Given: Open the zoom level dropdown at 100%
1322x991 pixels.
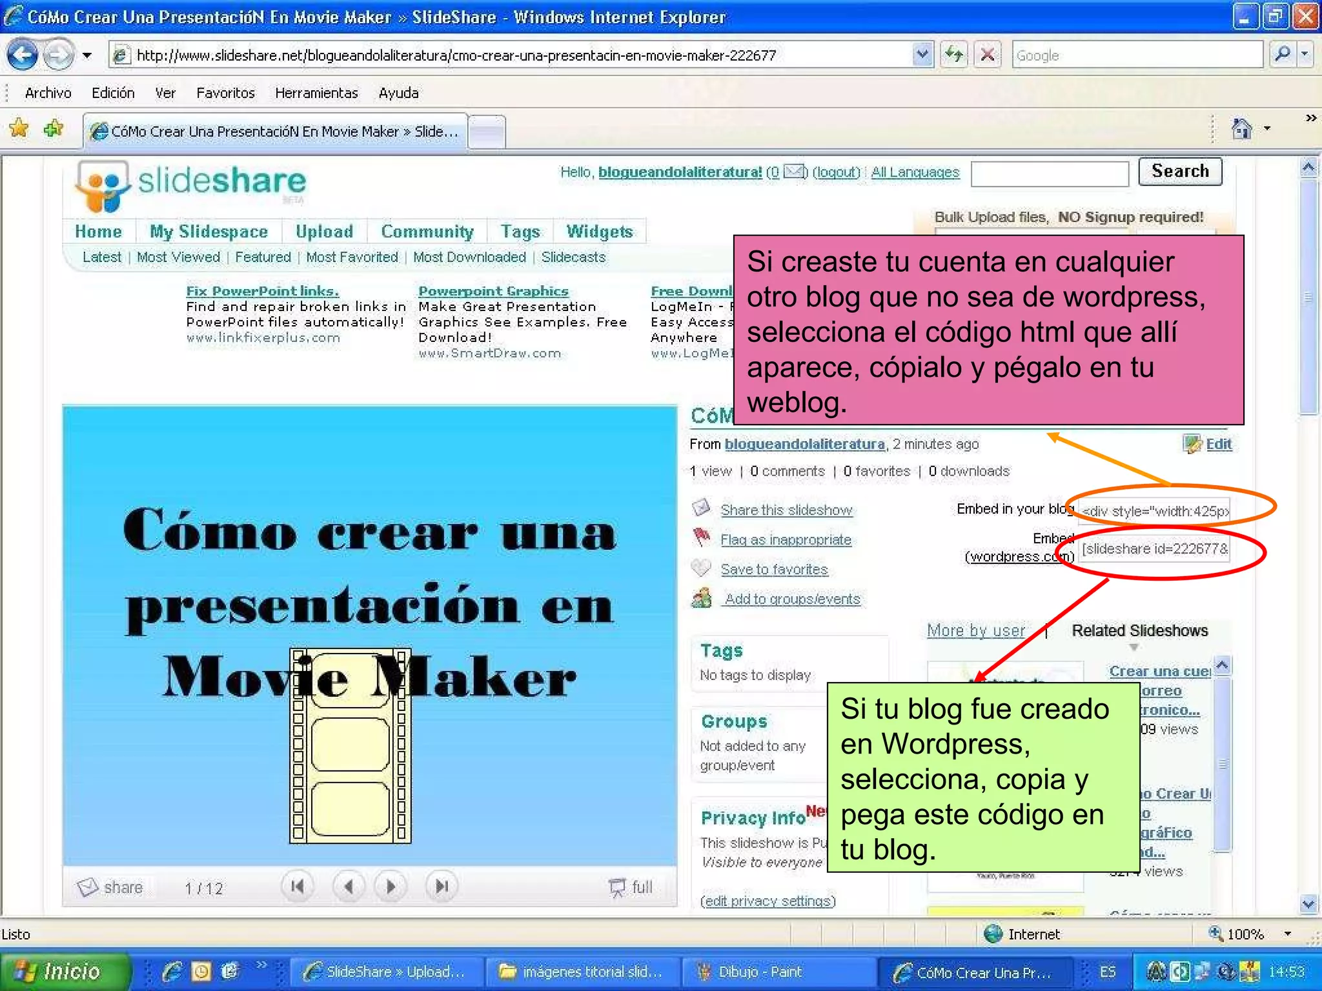Looking at the screenshot, I should [1288, 934].
